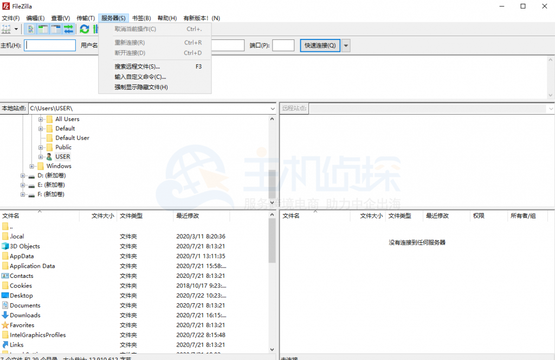Open the Site Manager icon
This screenshot has width=555, height=360.
pos(7,29)
